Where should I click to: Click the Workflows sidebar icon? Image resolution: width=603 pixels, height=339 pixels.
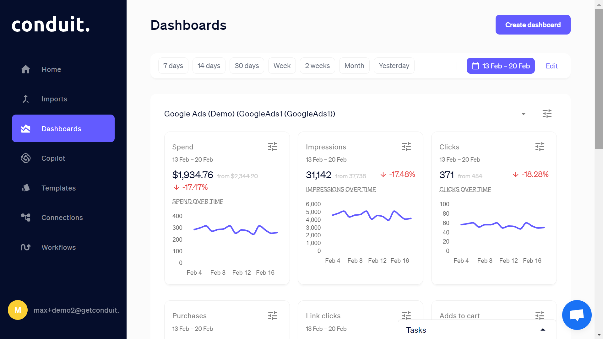click(26, 247)
